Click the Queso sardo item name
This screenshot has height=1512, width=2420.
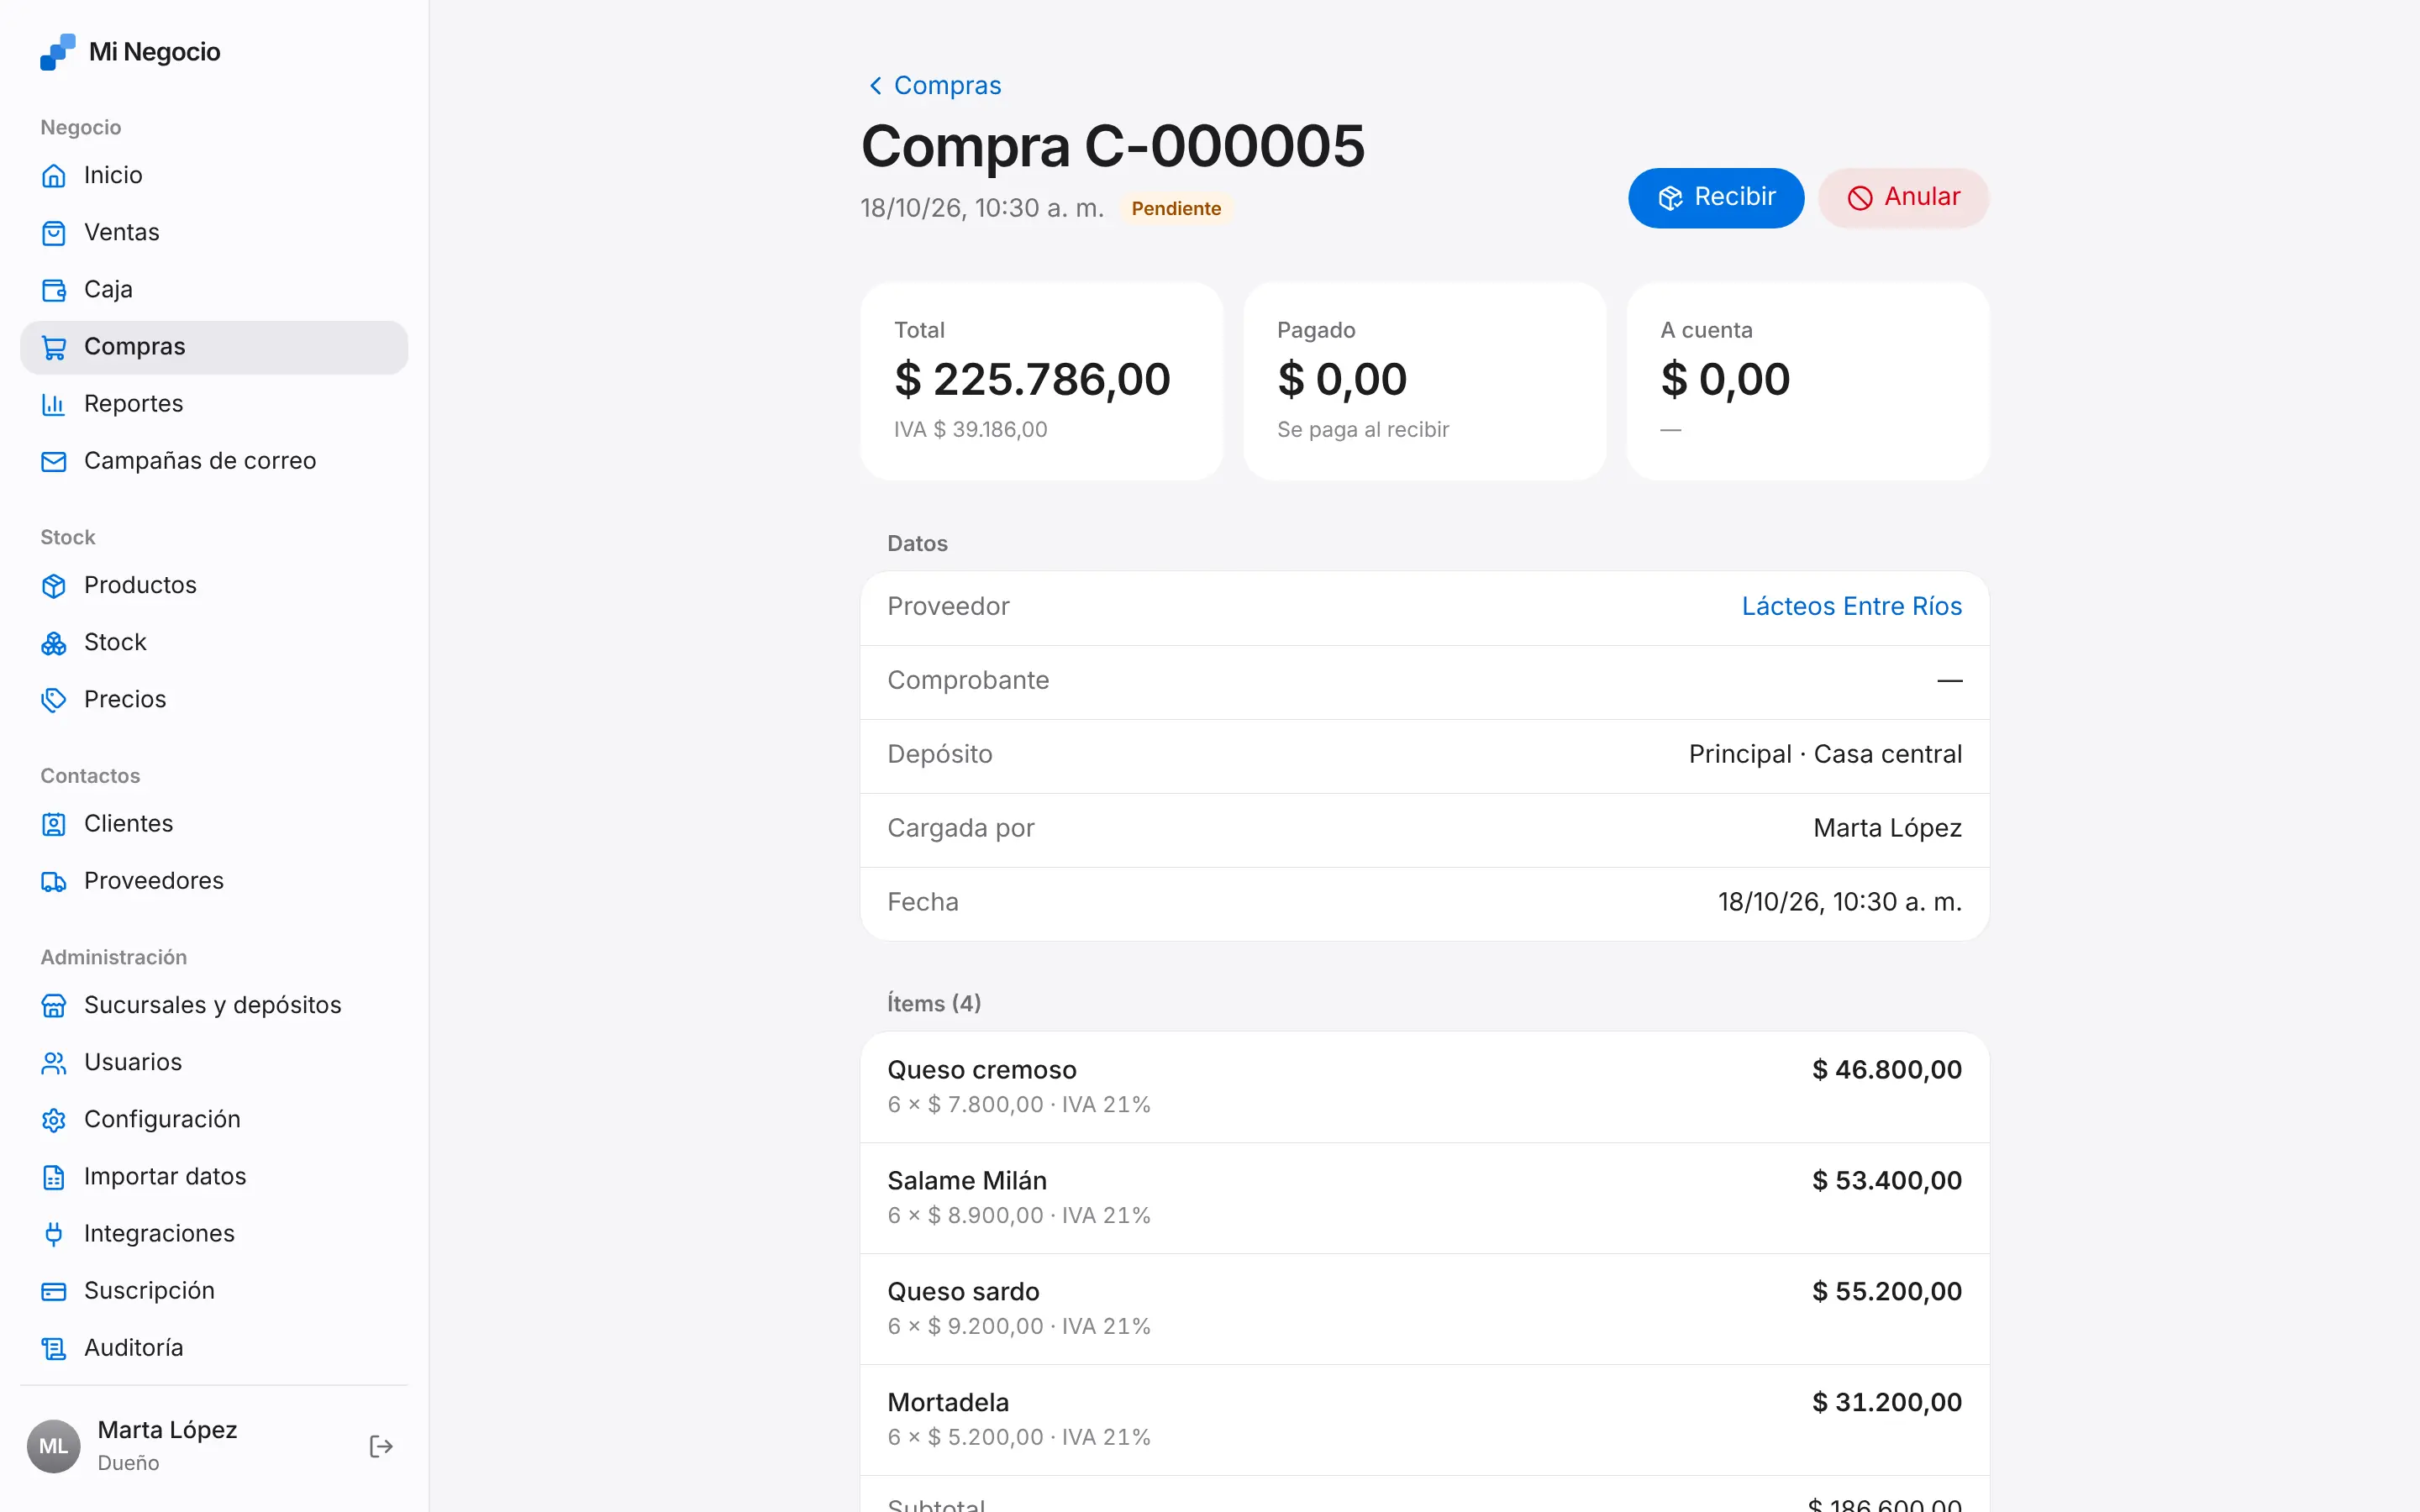(x=963, y=1291)
